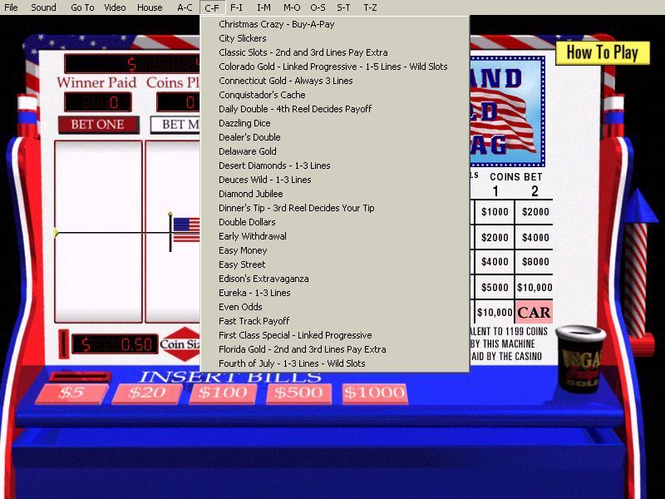The height and width of the screenshot is (499, 665).
Task: Click the Coin Size button
Action: 180,343
